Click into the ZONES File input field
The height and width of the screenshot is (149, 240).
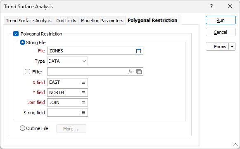point(92,51)
